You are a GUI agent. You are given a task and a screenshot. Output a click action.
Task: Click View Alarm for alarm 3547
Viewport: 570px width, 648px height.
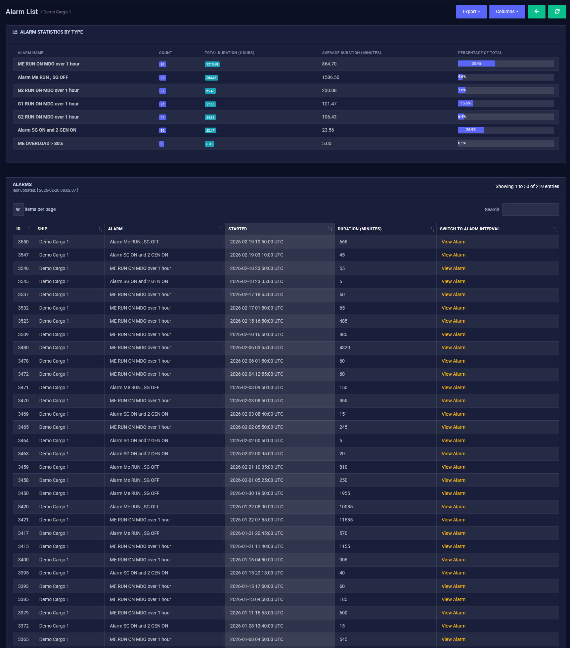[x=453, y=255]
